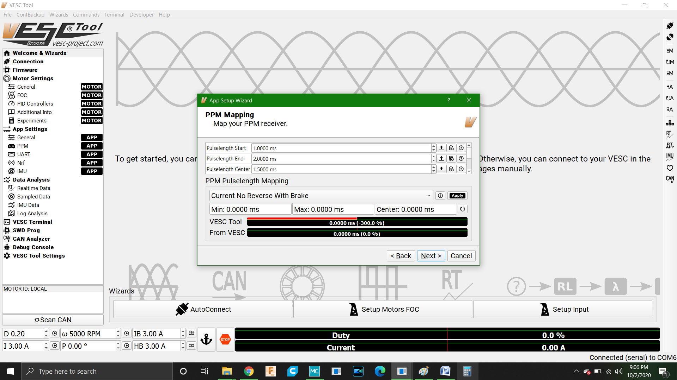Read motor configuration (↑M icon)
Image resolution: width=677 pixels, height=380 pixels.
[x=670, y=51]
